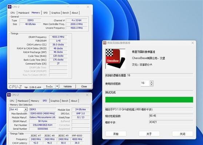Close the bottom CPU-Z SPD window
This screenshot has height=145, width=203.
[87, 95]
